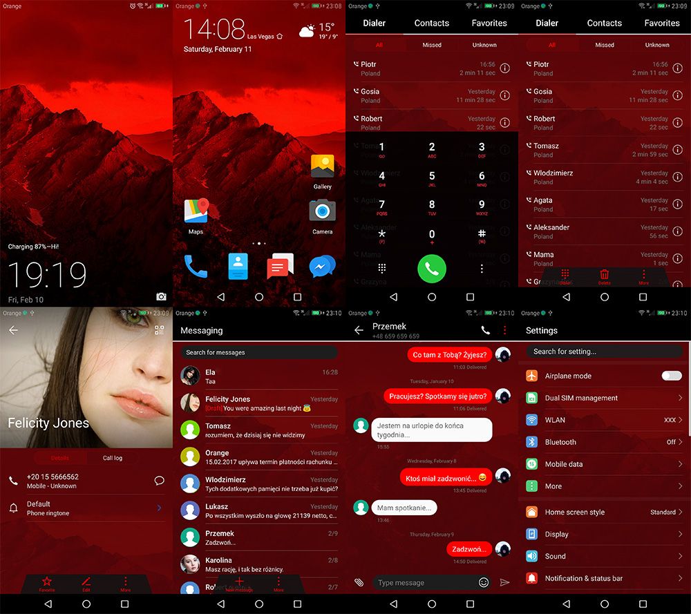Expand Dual SIM management settings
Image resolution: width=691 pixels, height=614 pixels.
pos(604,398)
